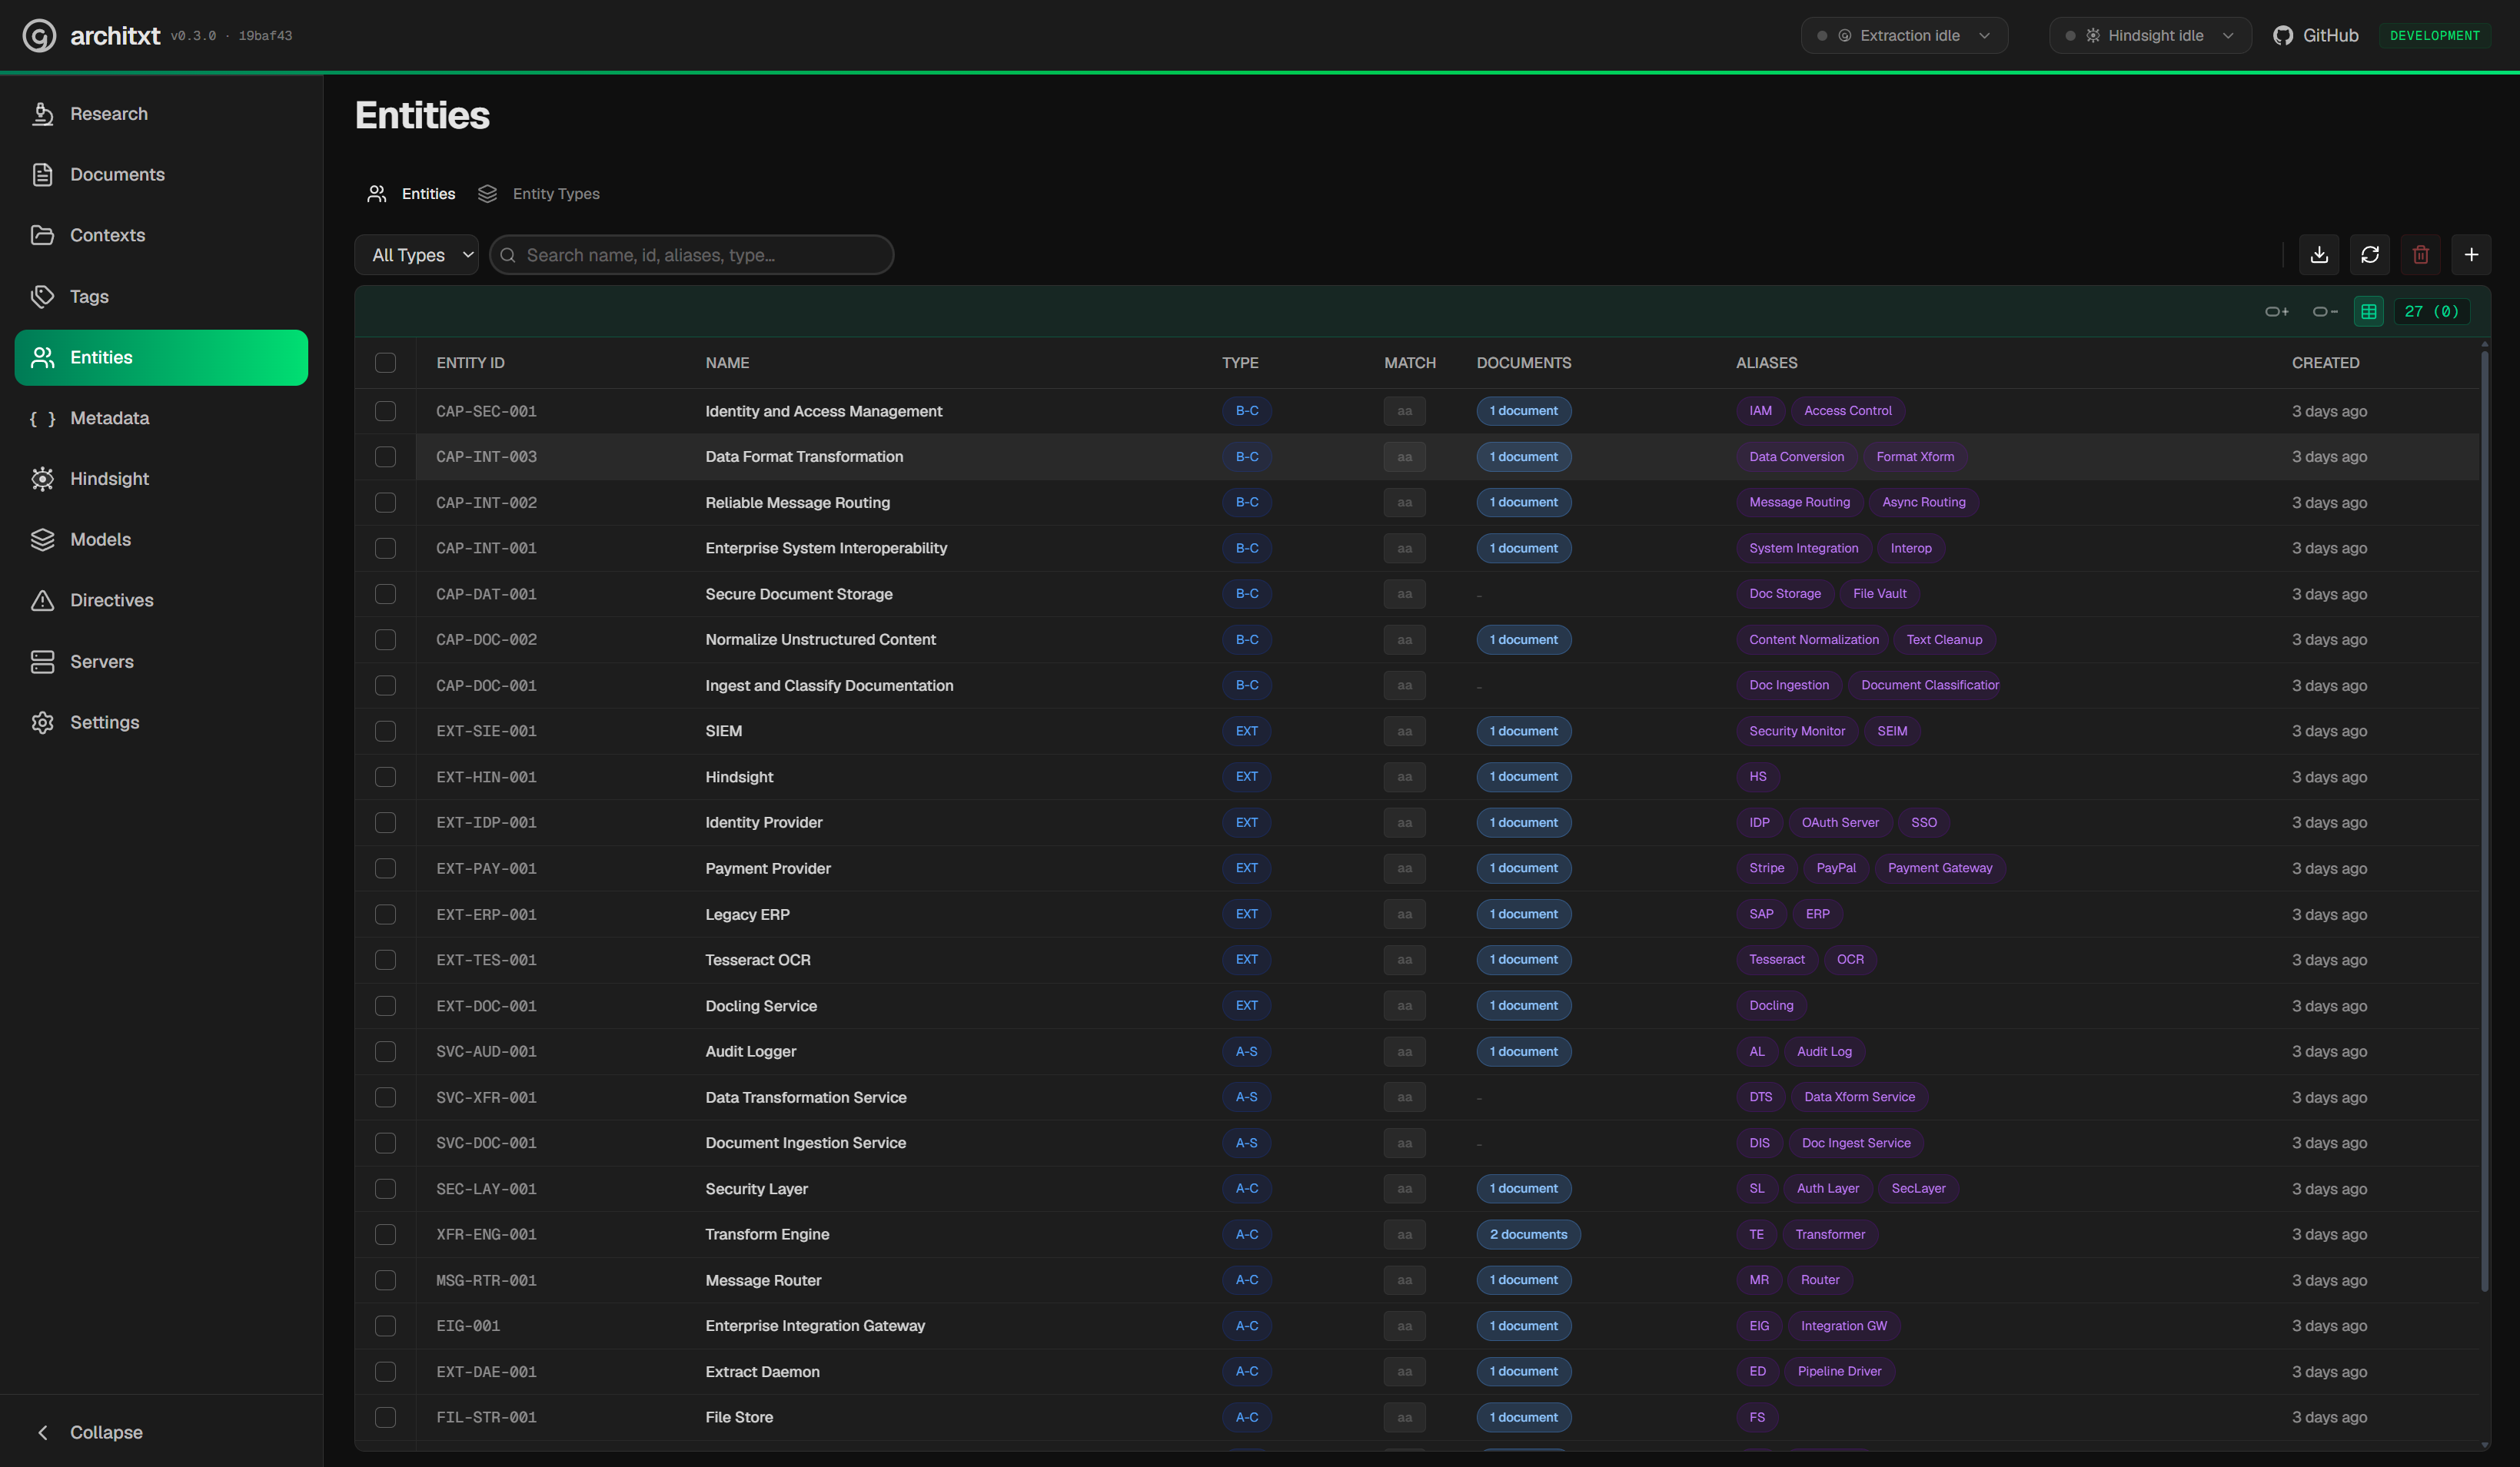Open the GitHub link
This screenshot has width=2520, height=1467.
2315,36
